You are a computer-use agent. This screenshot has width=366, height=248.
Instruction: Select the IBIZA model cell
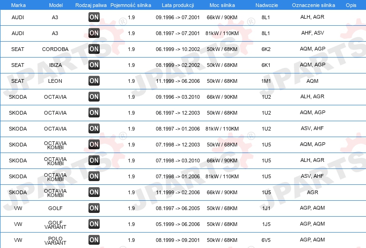(55, 65)
